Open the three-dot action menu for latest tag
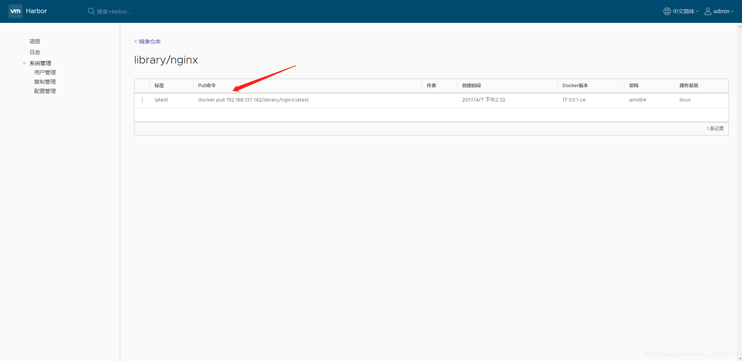This screenshot has width=742, height=361. point(142,100)
